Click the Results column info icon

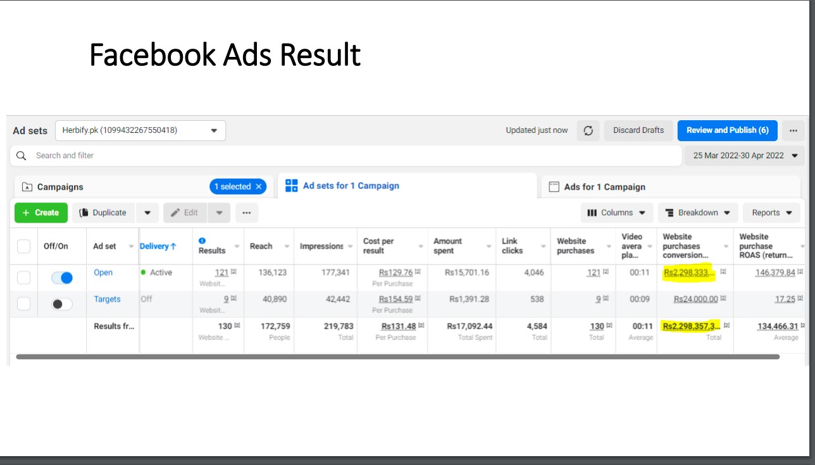tap(202, 241)
